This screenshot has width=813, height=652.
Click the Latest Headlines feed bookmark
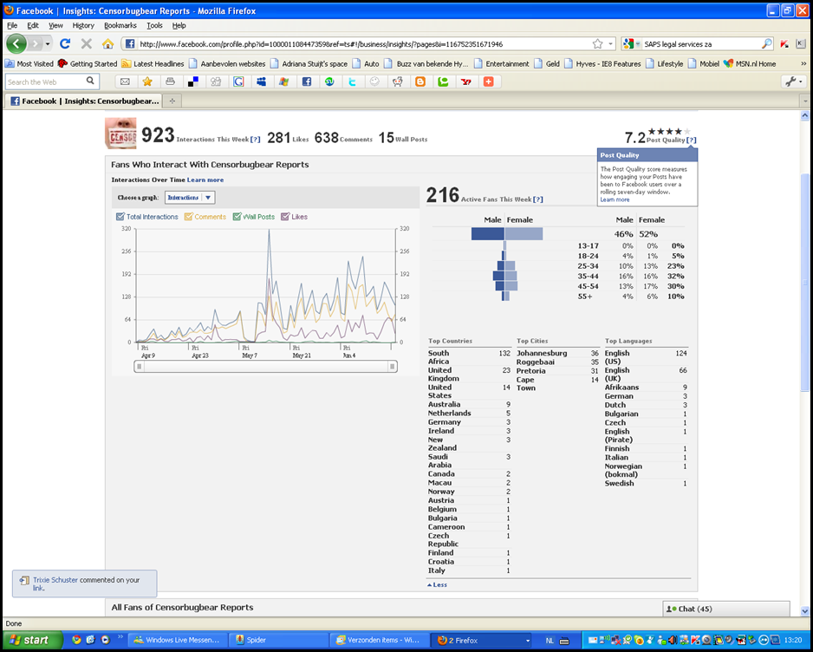(153, 64)
